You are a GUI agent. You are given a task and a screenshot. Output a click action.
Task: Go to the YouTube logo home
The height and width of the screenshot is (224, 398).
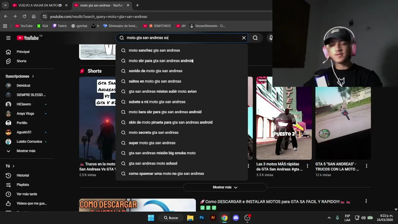tap(28, 38)
